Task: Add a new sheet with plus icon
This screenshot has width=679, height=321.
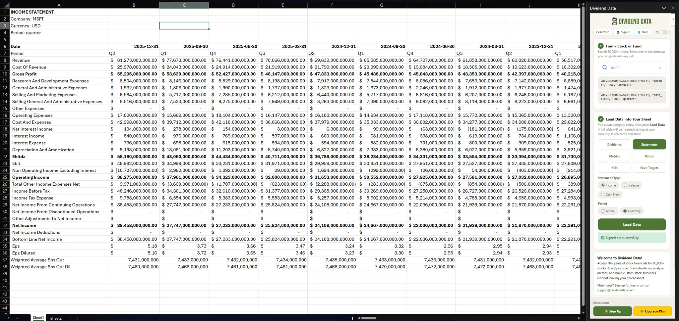Action: coord(78,318)
